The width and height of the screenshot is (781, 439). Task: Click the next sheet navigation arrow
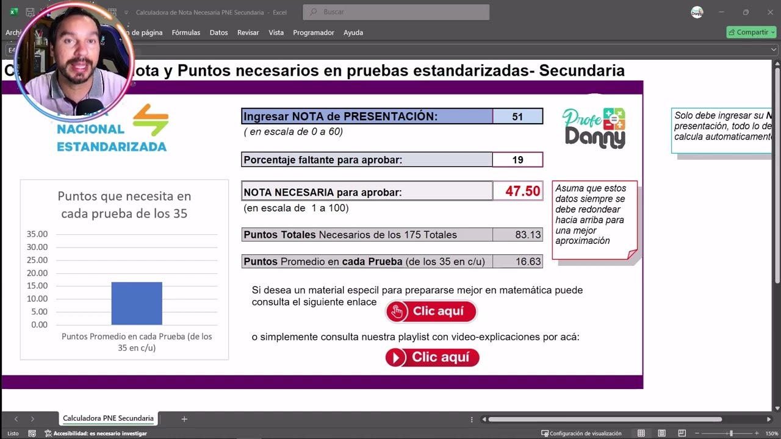tap(32, 419)
